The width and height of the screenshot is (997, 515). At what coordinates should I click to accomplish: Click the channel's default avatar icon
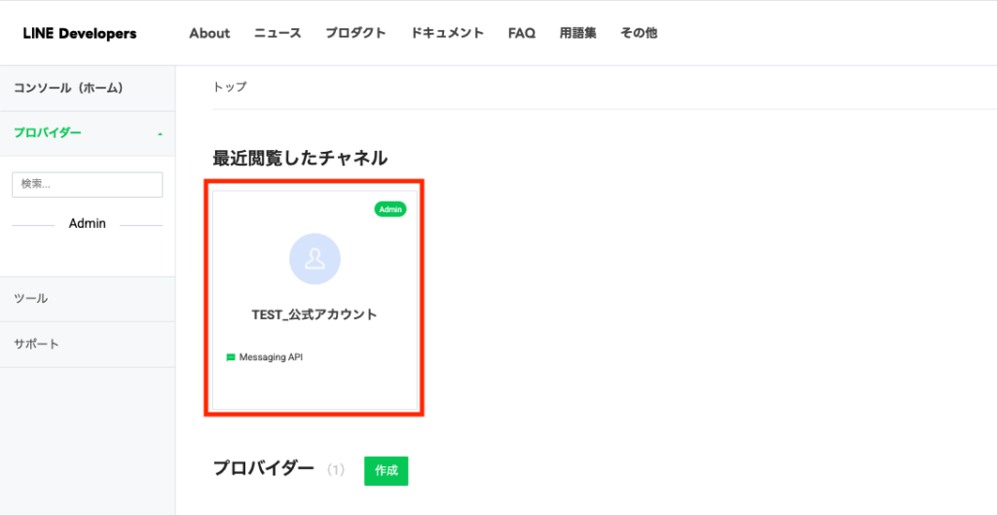(314, 259)
